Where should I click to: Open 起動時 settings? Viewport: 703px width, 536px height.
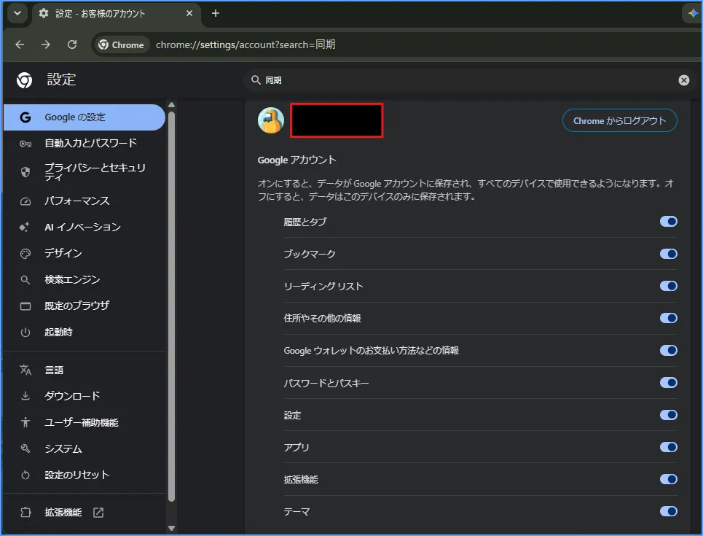click(85, 333)
